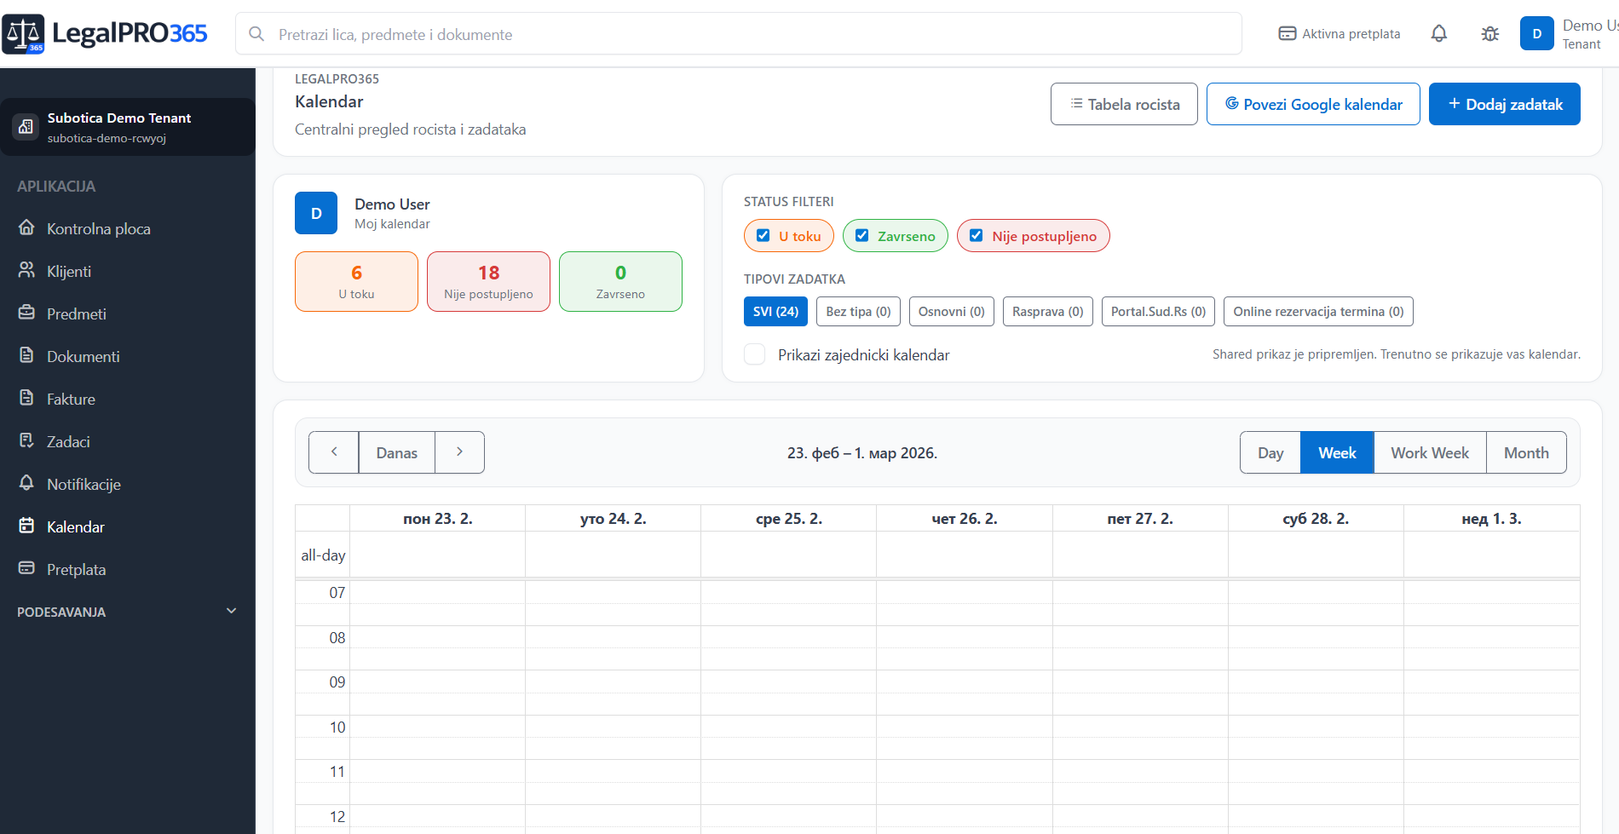
Task: Open Klijenti from the sidebar
Action: [68, 272]
